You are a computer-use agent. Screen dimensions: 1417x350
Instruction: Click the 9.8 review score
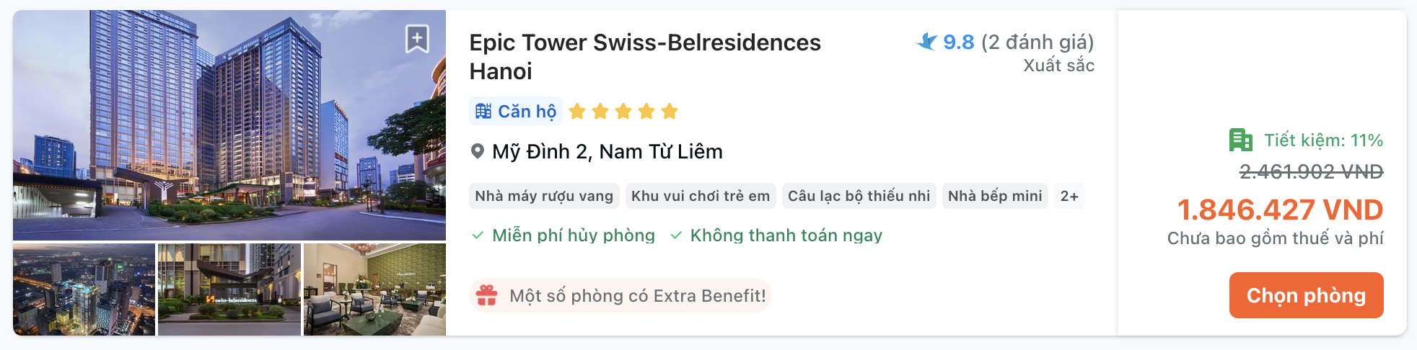[958, 42]
